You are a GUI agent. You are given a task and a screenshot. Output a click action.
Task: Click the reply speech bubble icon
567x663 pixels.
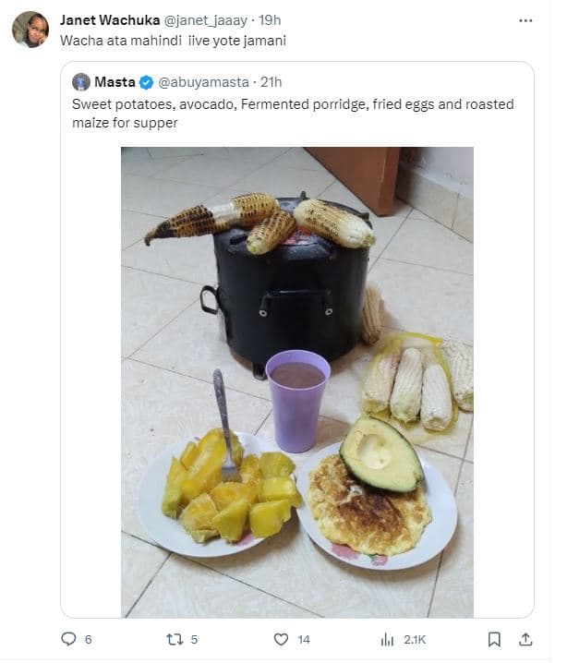tap(67, 639)
